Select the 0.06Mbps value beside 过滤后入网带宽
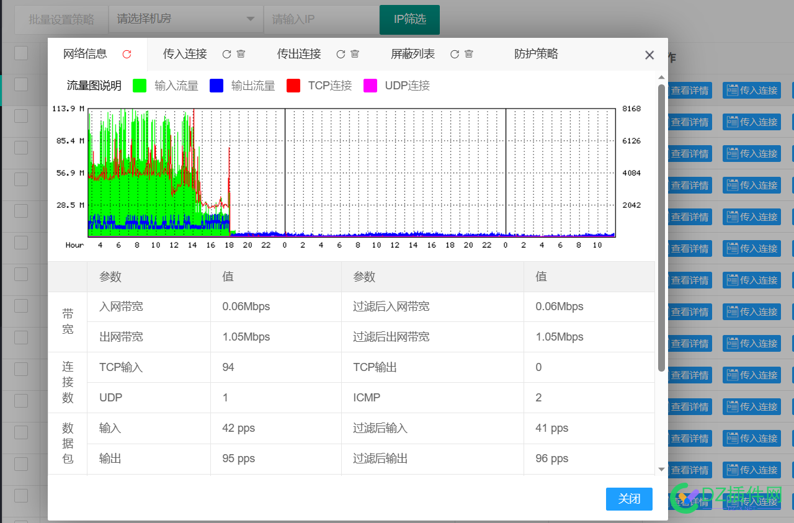The width and height of the screenshot is (794, 523). (589, 306)
